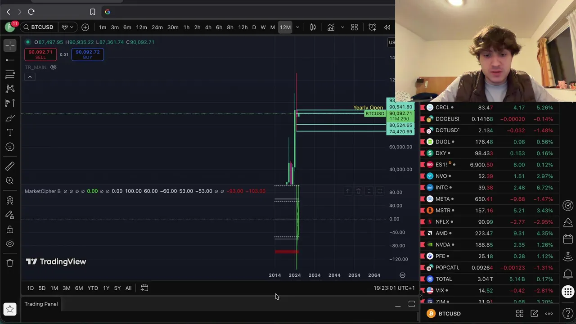The height and width of the screenshot is (324, 576).
Task: Open the emoji and icons tool
Action: [10, 147]
